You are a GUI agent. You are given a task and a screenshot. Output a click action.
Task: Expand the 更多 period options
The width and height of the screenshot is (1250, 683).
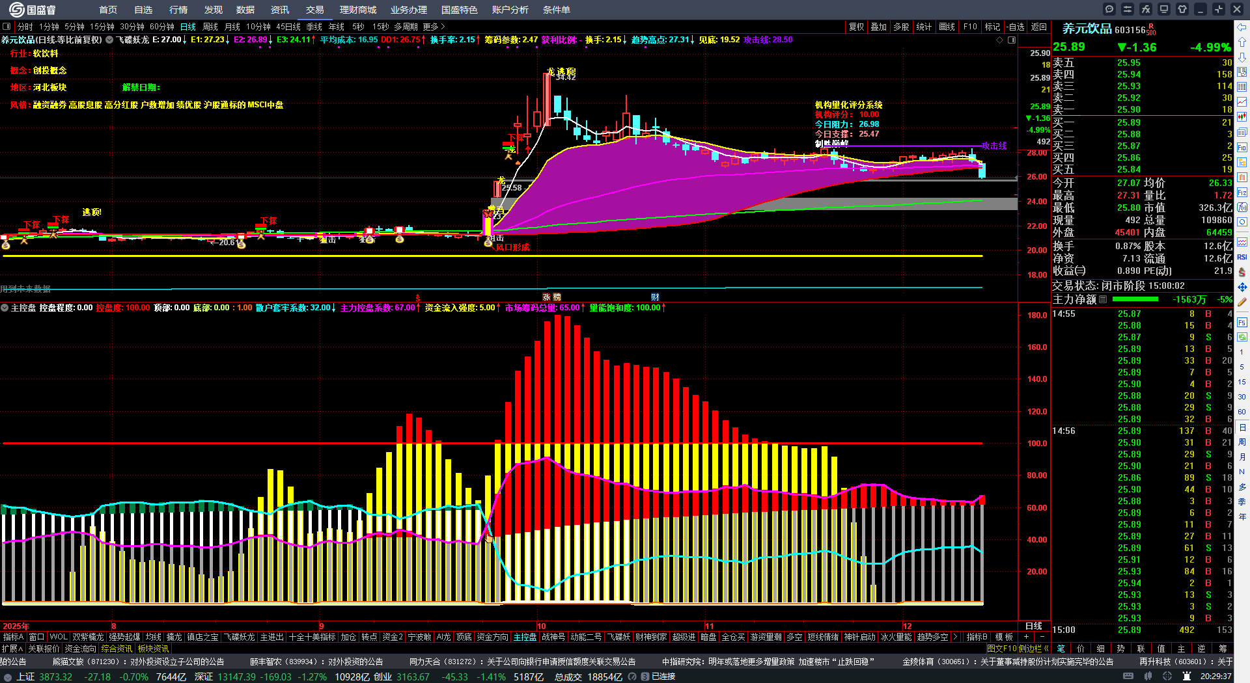click(x=434, y=27)
